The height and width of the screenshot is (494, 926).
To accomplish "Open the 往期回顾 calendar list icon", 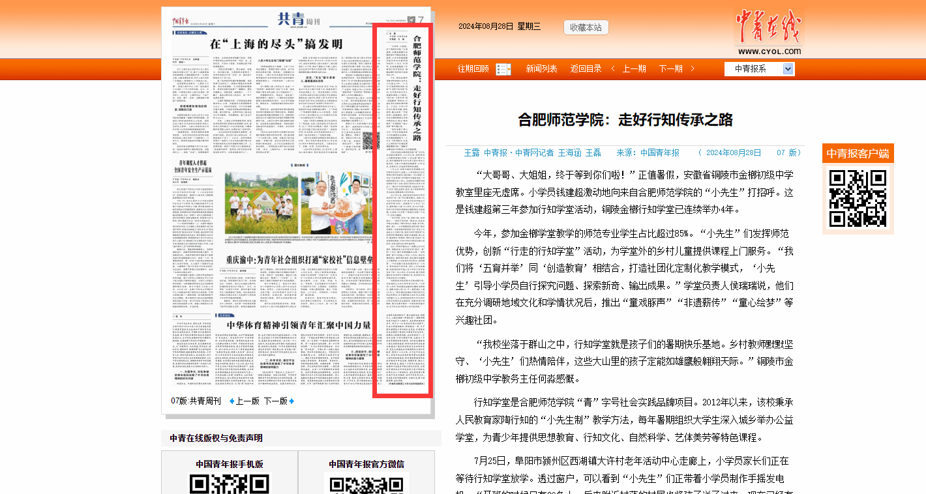I will click(503, 69).
